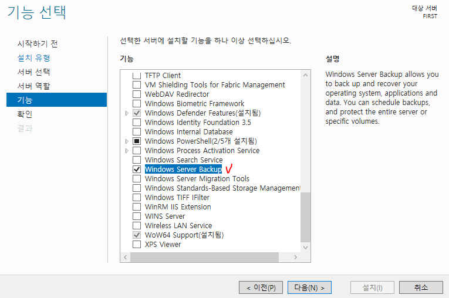Viewport: 449px width, 298px height.
Task: Select the WinRM IIS Extension label
Action: pyautogui.click(x=178, y=206)
